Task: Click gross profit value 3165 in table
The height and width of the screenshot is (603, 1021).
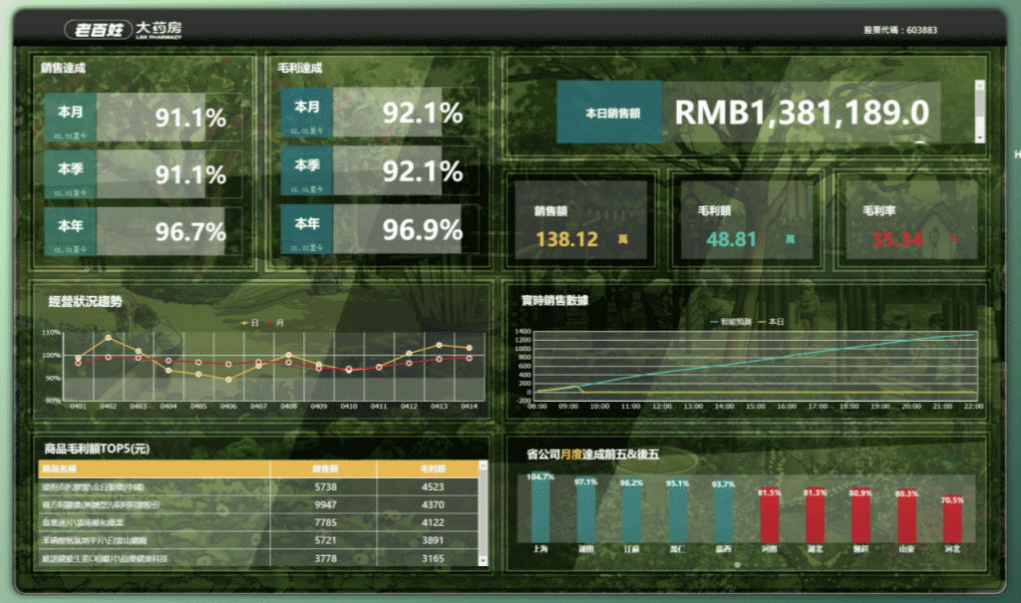Action: coord(433,559)
